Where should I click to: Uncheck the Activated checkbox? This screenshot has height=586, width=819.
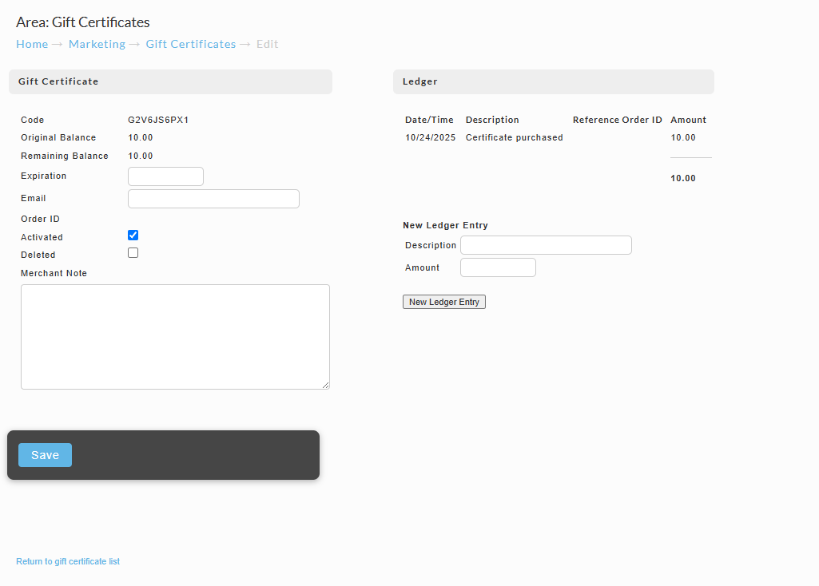click(133, 236)
